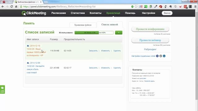The width and height of the screenshot is (198, 111).
Task: Open Facebook social settings icon
Action: [157, 56]
